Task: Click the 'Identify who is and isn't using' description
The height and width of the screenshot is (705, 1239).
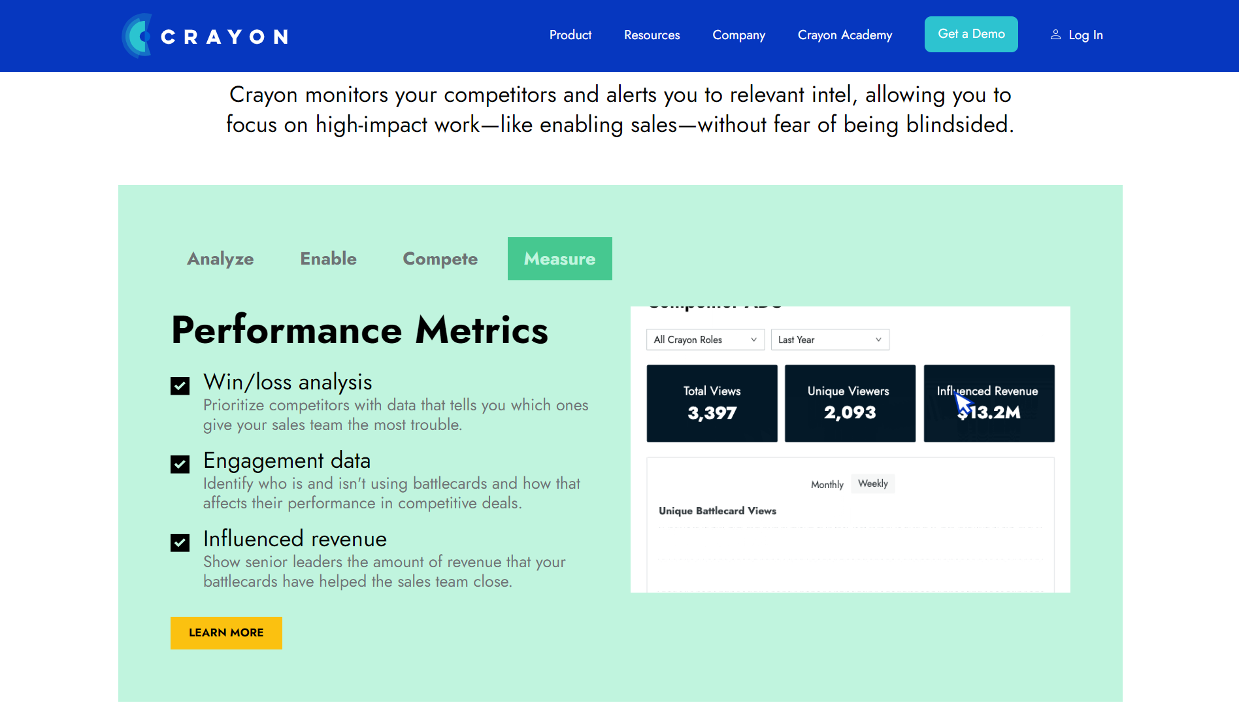Action: point(392,493)
